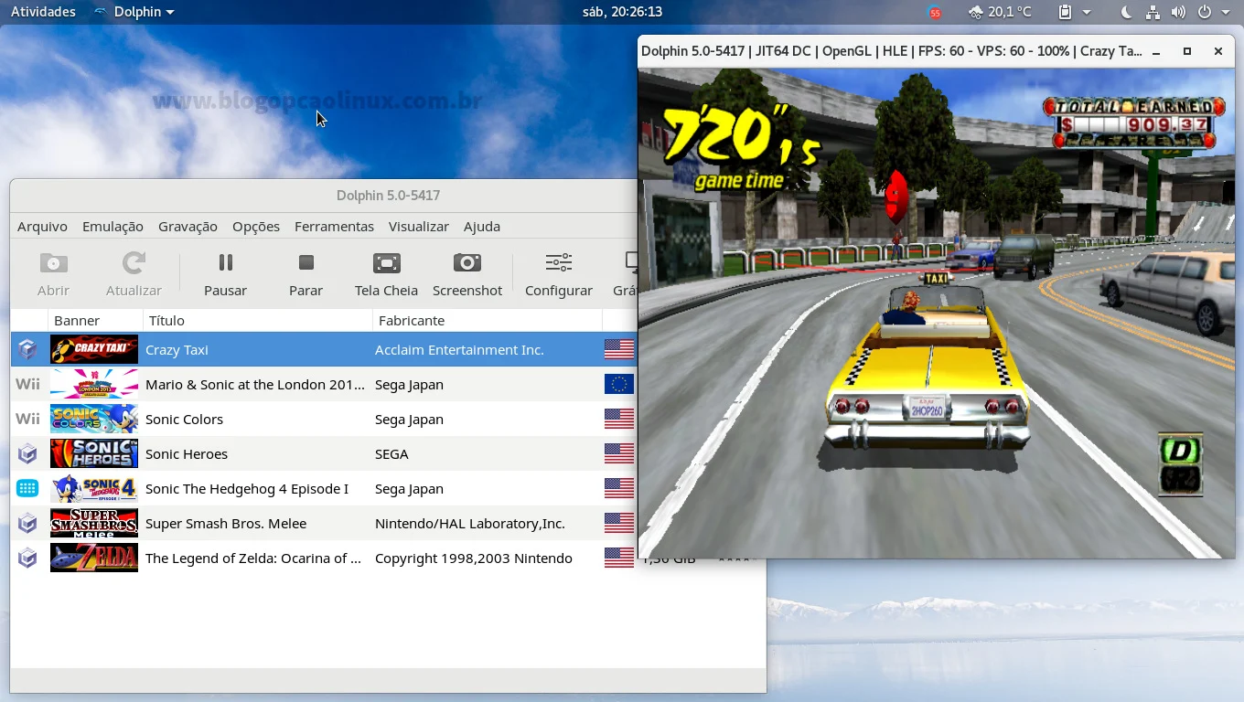The image size is (1244, 702).
Task: Open the Configurar settings sliders icon
Action: (558, 263)
